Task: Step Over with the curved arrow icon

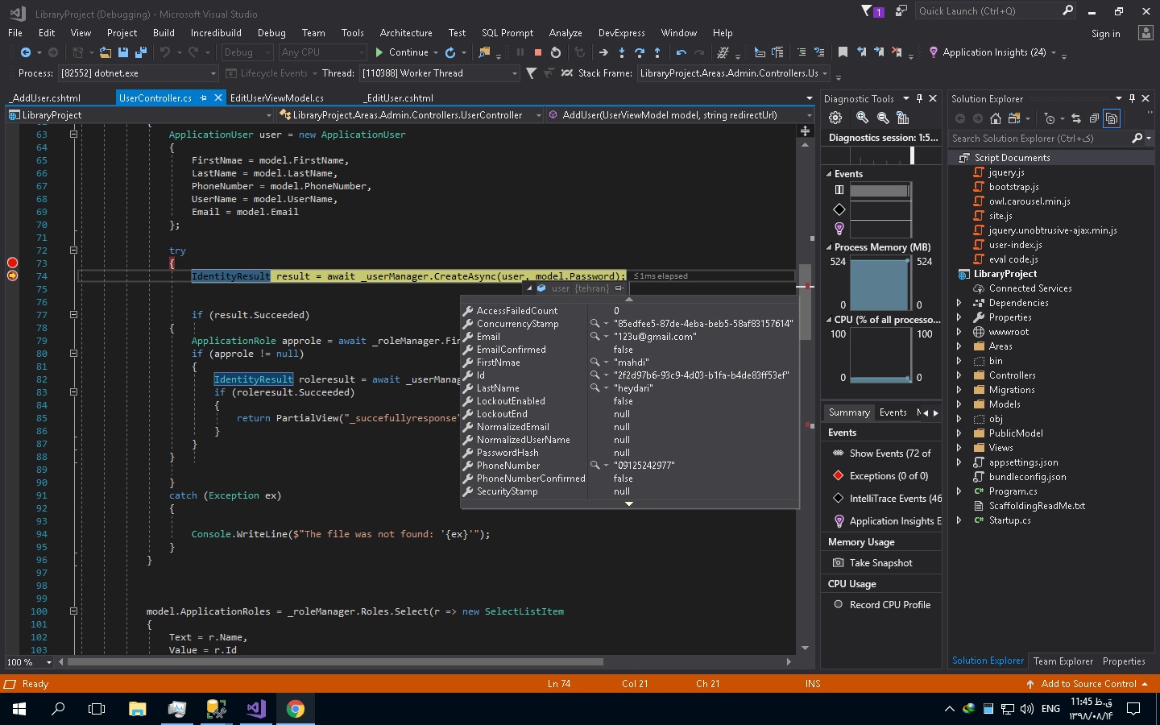Action: 640,52
